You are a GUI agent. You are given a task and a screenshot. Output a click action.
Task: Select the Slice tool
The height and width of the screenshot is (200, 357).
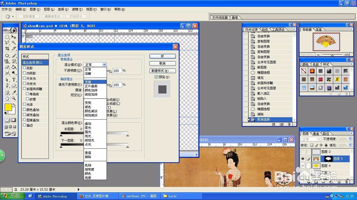coord(14,48)
